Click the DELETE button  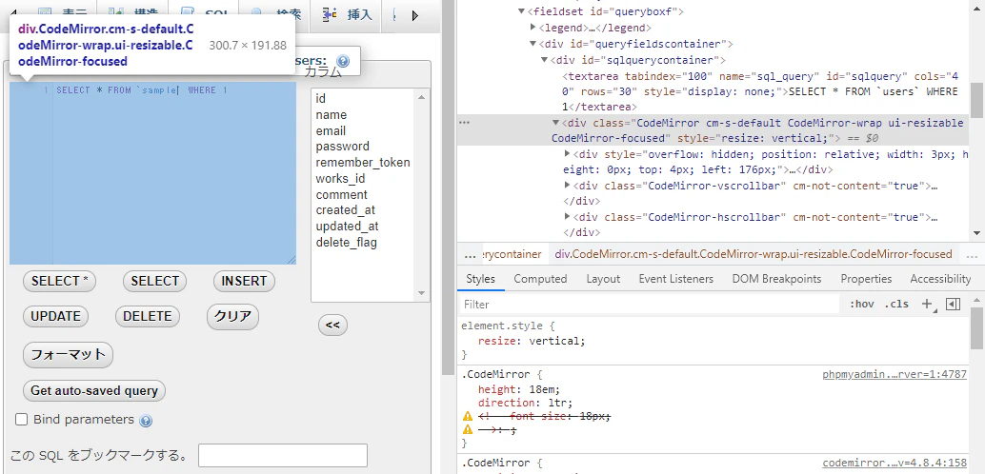coord(148,316)
